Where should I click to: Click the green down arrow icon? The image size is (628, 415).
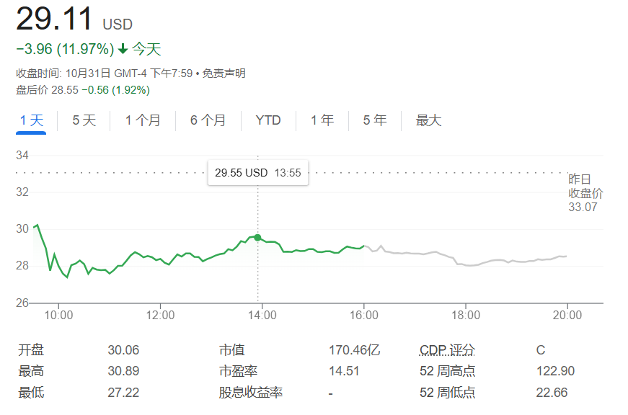coord(123,50)
